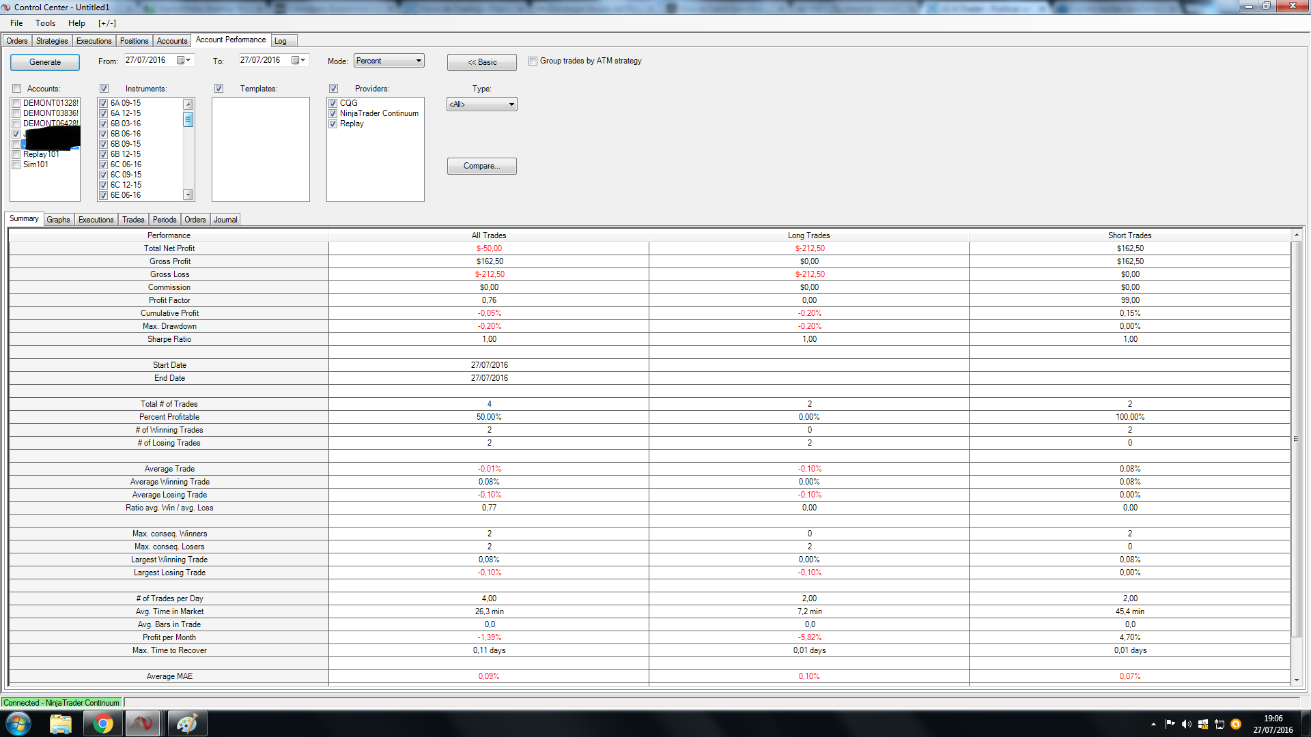Viewport: 1311px width, 737px height.
Task: Expand the Type <All> dropdown
Action: (x=481, y=104)
